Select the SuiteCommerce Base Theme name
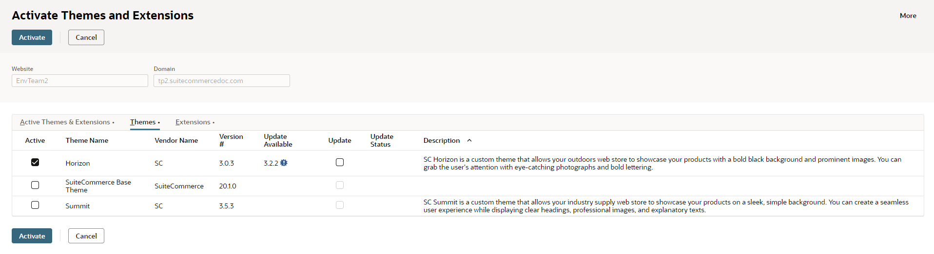The height and width of the screenshot is (254, 934). [98, 186]
